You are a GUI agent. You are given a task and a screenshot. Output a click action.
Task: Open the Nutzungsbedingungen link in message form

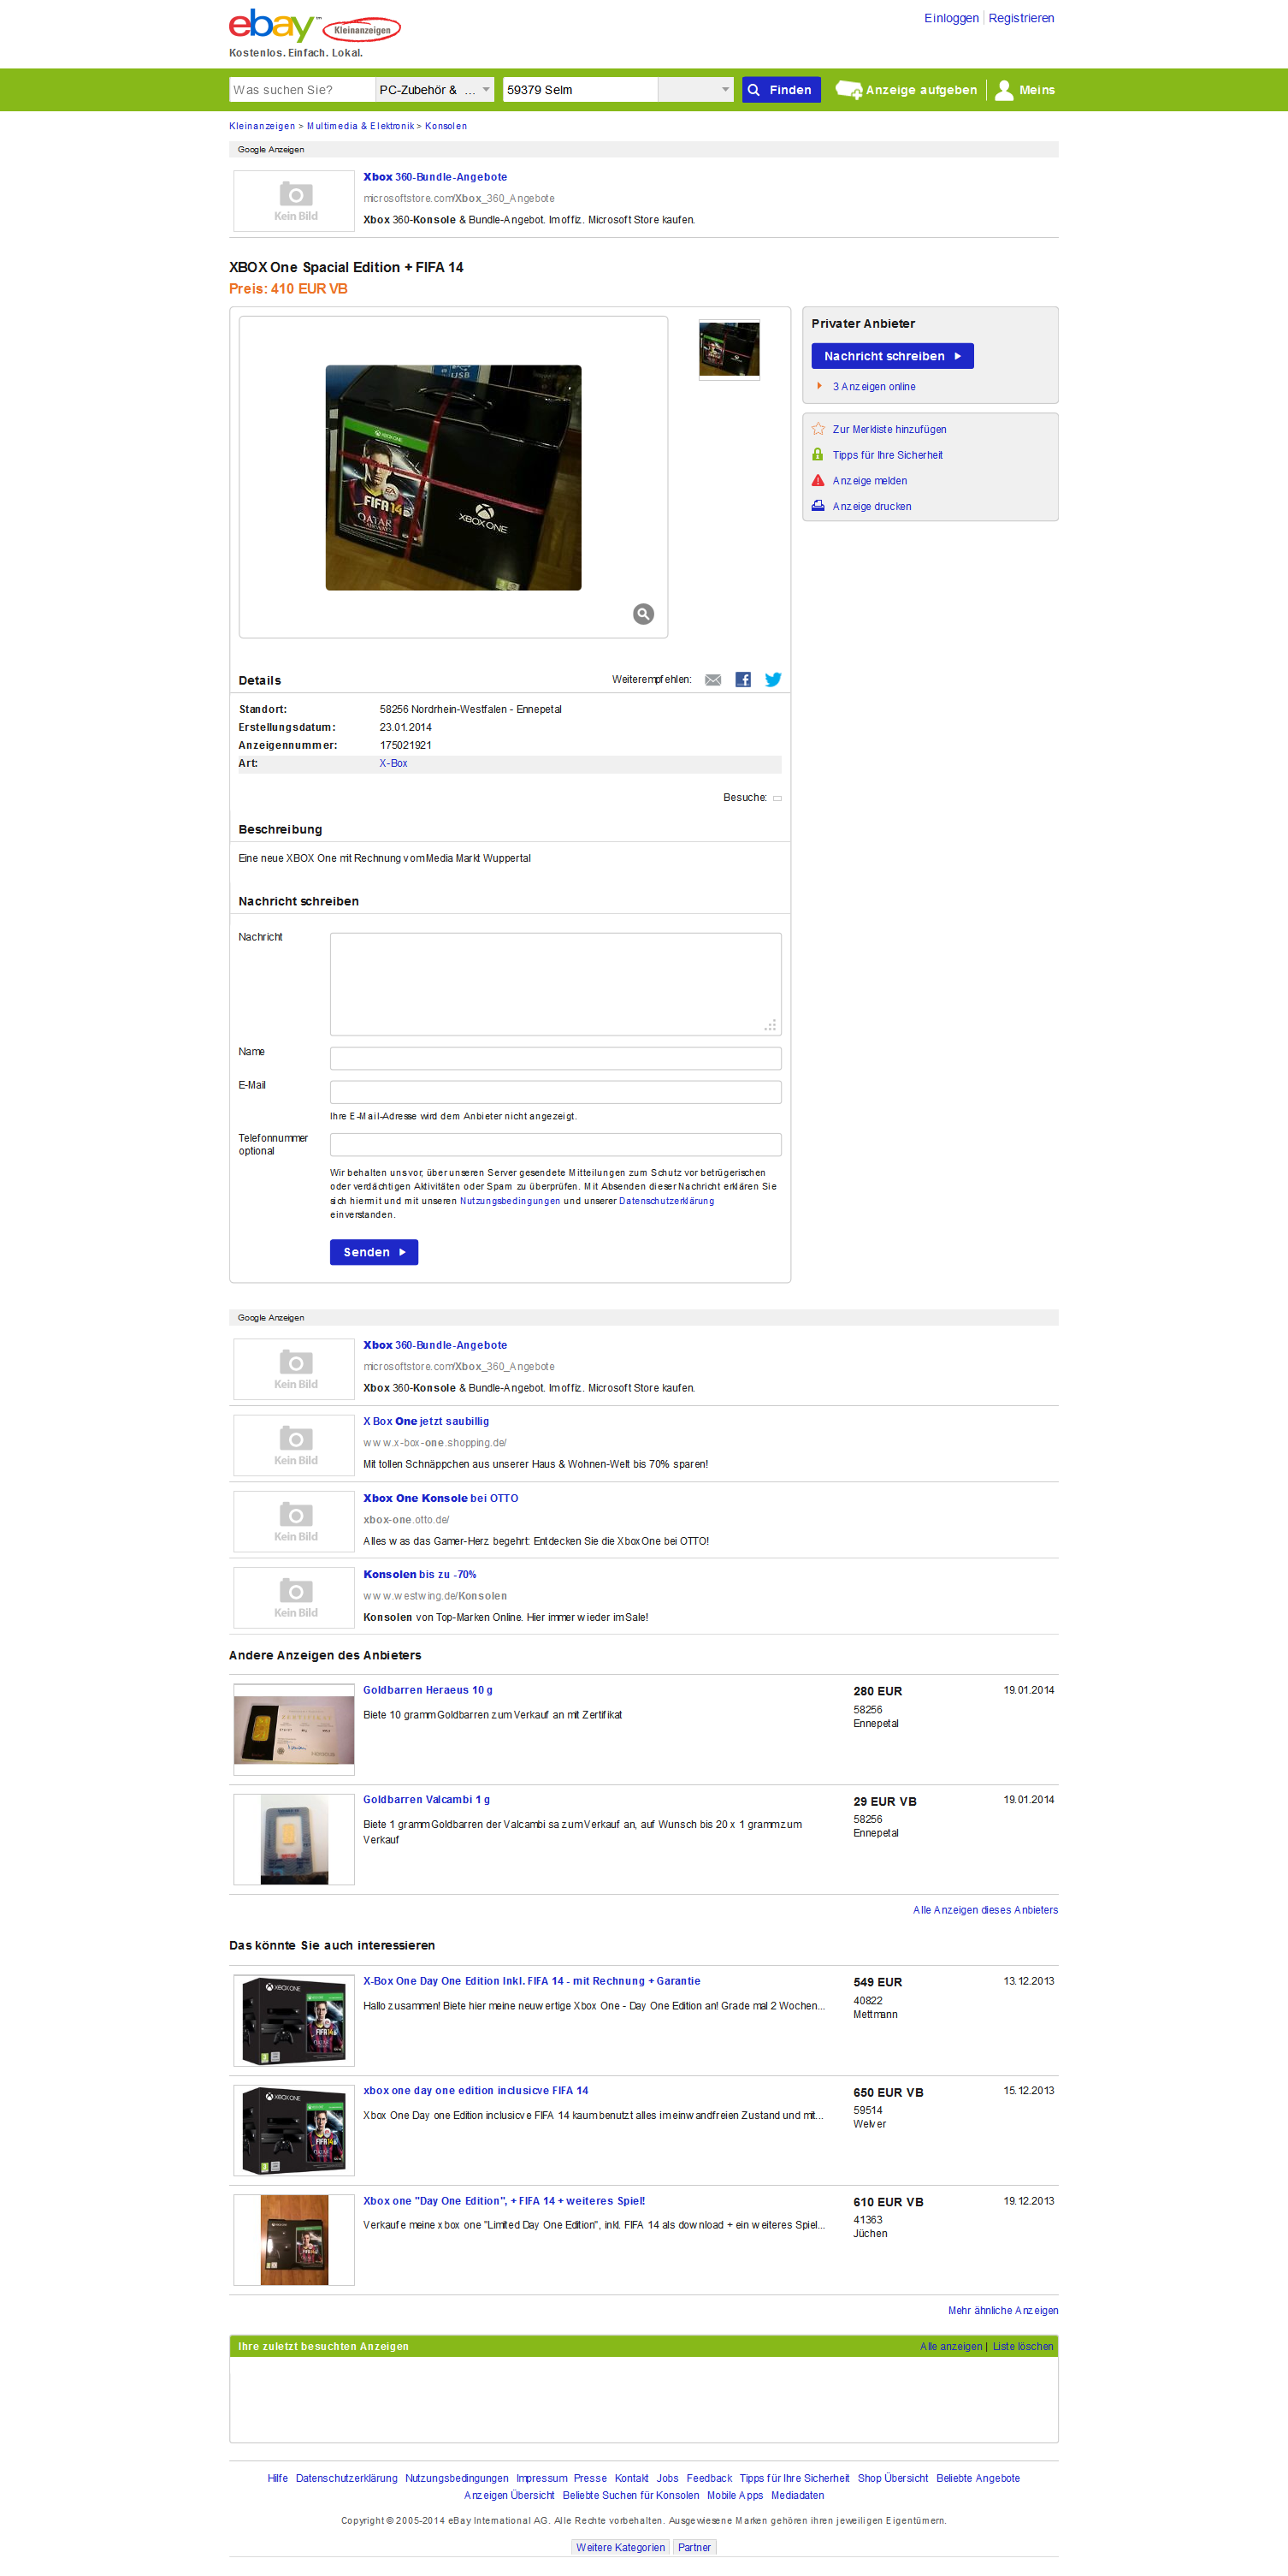click(x=510, y=1201)
